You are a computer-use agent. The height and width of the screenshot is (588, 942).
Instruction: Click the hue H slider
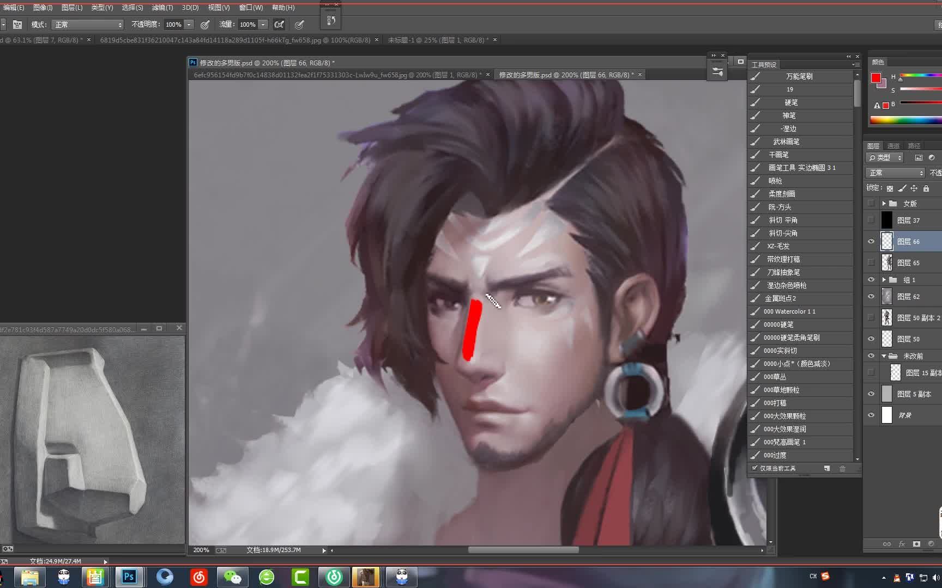coord(921,76)
